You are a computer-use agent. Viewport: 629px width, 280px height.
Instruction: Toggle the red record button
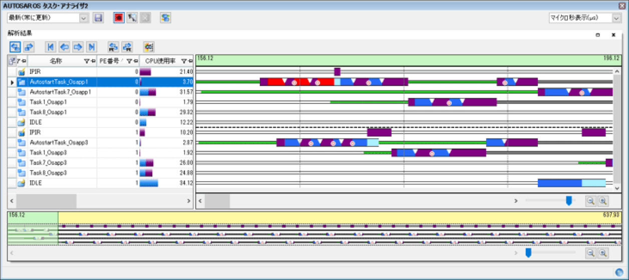point(118,18)
